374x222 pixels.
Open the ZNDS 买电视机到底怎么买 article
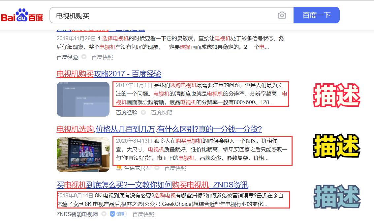pos(152,185)
